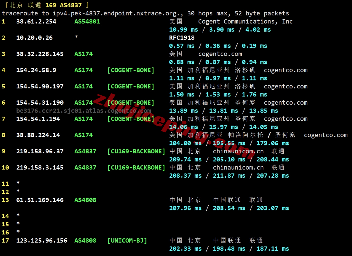The image size is (352, 256).
Task: Click AS174 in the 154.54.1.194 row
Action: 83,119
